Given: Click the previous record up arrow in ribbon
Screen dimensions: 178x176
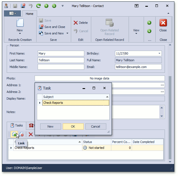Looking at the screenshot, I should coord(149,23).
